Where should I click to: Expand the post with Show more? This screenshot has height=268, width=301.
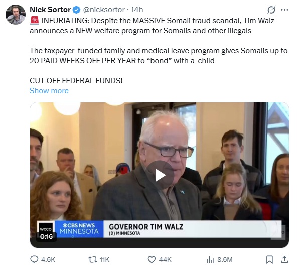tap(49, 91)
